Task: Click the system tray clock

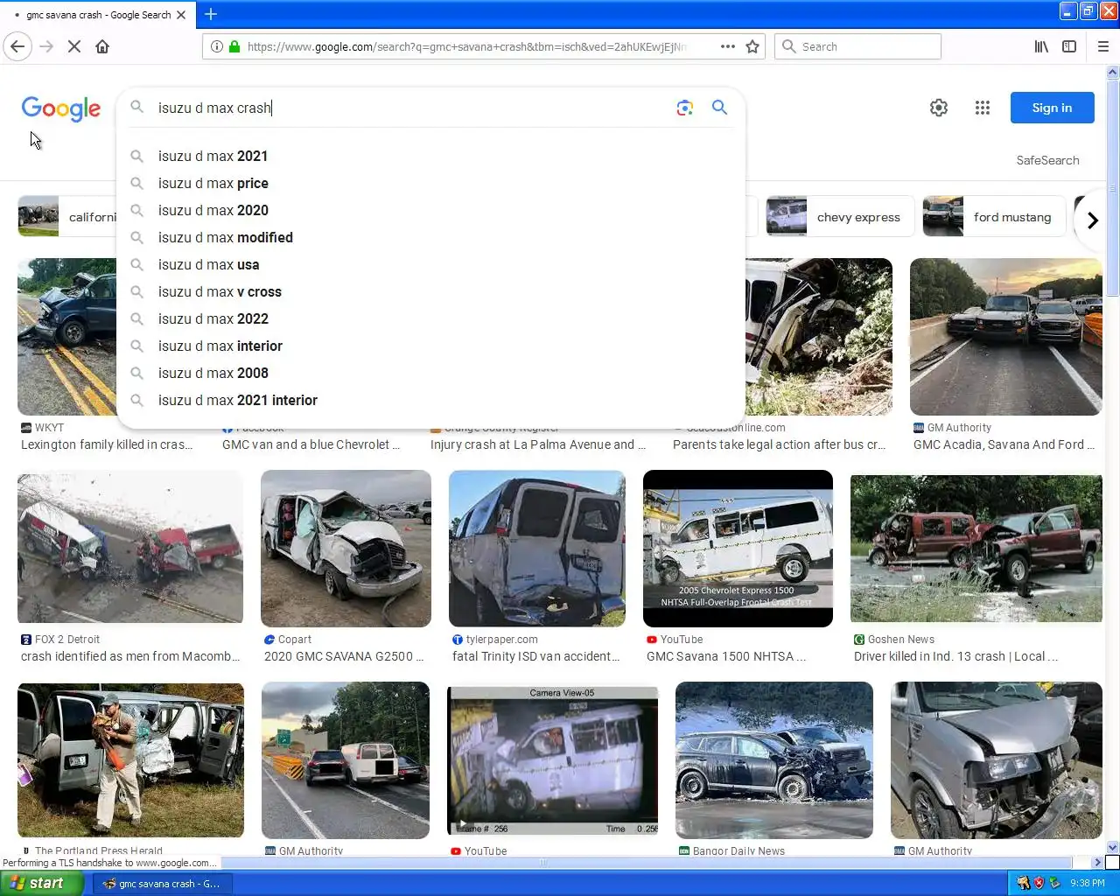Action: (1087, 884)
